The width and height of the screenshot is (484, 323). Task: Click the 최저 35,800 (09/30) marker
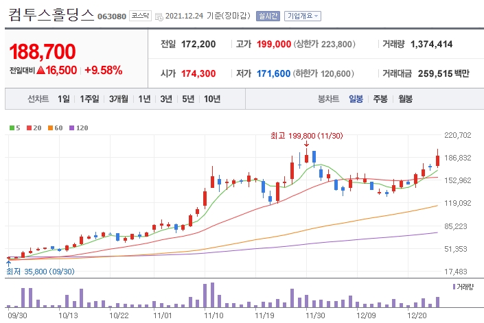pos(41,272)
